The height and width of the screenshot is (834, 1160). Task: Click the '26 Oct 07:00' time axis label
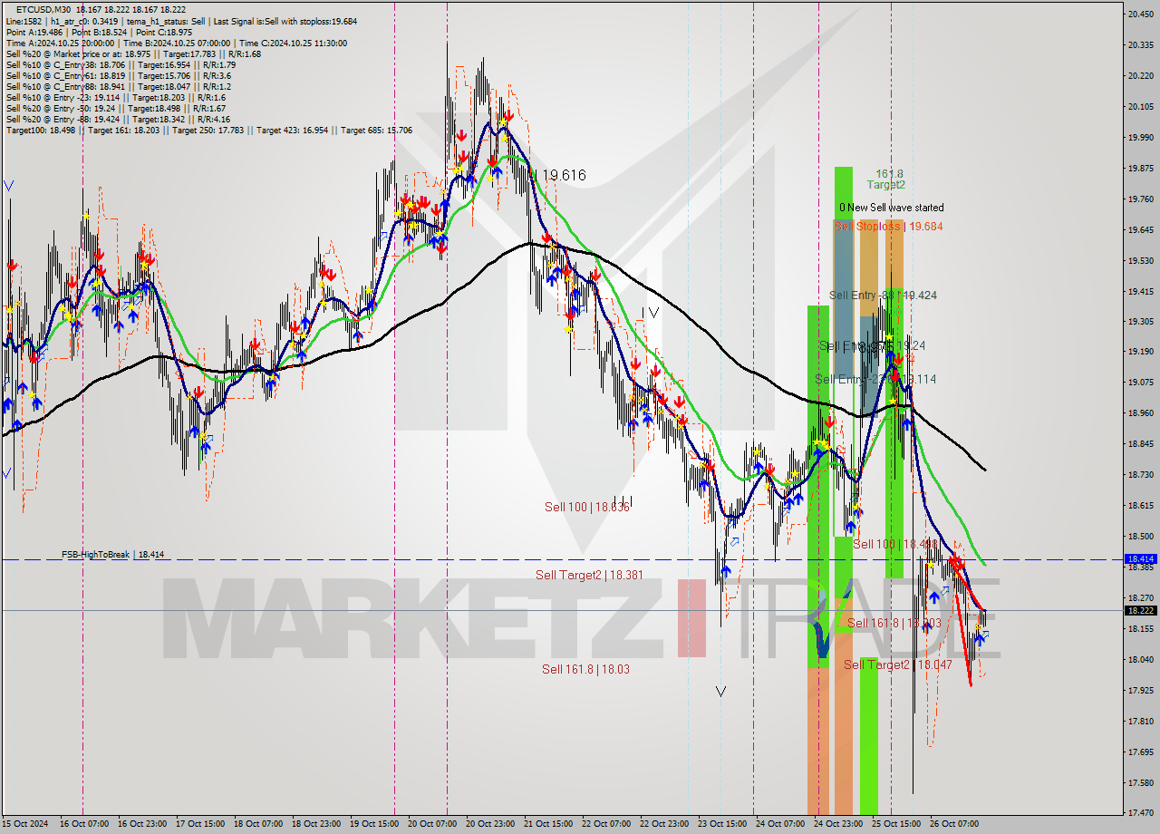point(954,824)
